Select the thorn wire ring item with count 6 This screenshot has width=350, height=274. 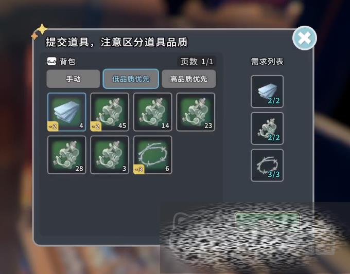[153, 155]
